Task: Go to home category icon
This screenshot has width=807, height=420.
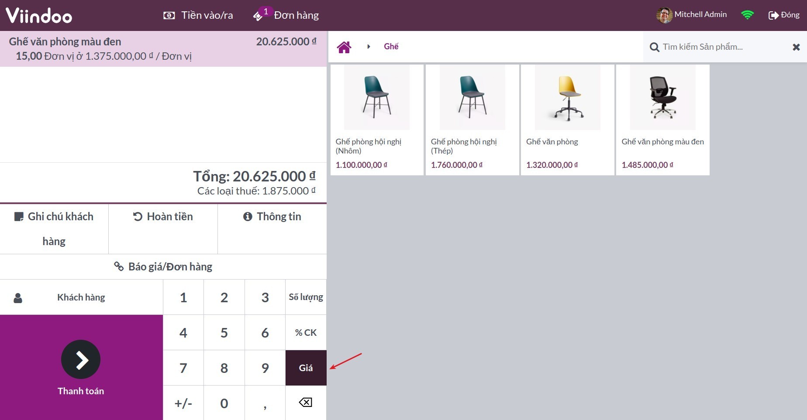Action: click(x=344, y=47)
